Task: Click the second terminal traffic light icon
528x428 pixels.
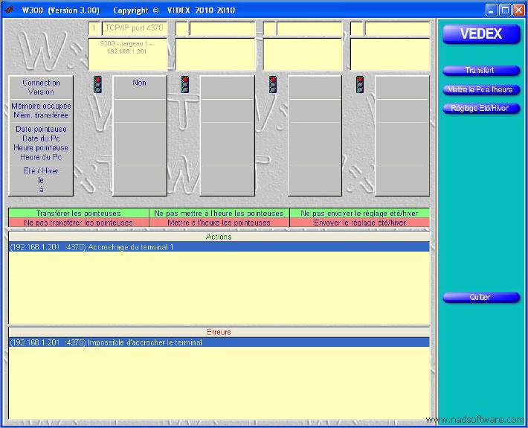Action: 184,84
